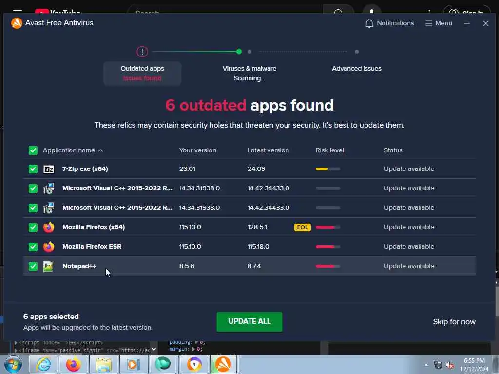Minimize the Avast window

click(x=466, y=23)
